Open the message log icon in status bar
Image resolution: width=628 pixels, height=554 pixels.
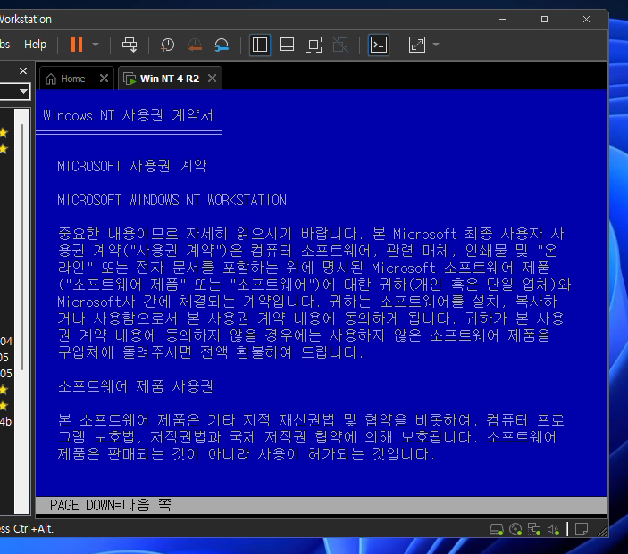pos(582,529)
